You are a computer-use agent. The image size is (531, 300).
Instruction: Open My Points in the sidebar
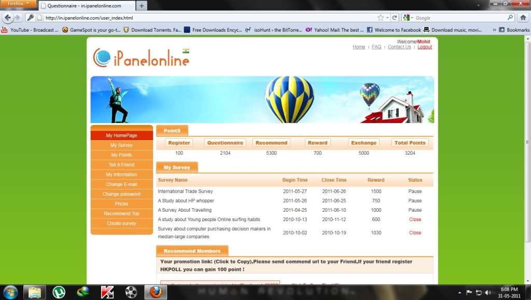pos(121,155)
